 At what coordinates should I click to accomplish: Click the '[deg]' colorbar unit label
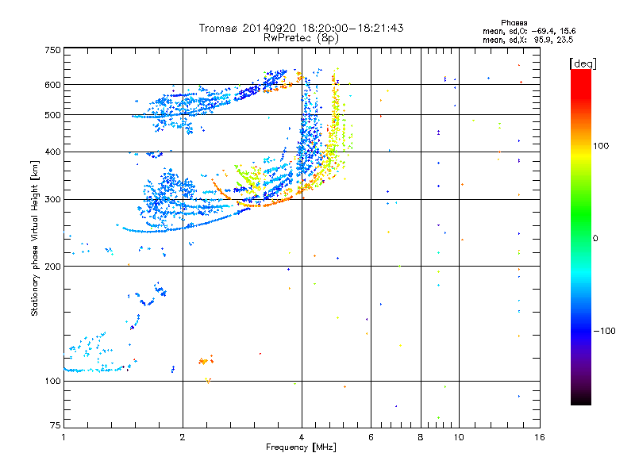pyautogui.click(x=583, y=63)
